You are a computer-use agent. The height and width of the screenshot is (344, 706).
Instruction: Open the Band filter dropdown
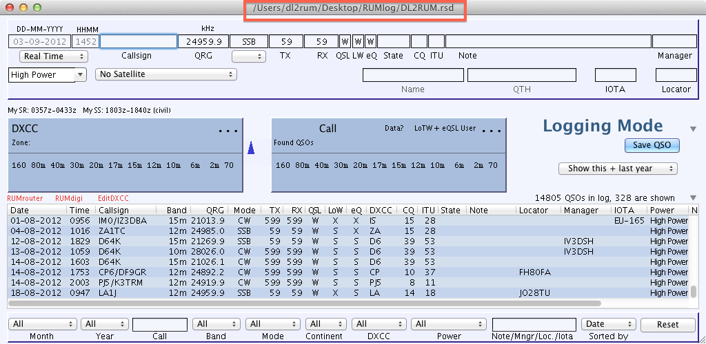pyautogui.click(x=216, y=324)
